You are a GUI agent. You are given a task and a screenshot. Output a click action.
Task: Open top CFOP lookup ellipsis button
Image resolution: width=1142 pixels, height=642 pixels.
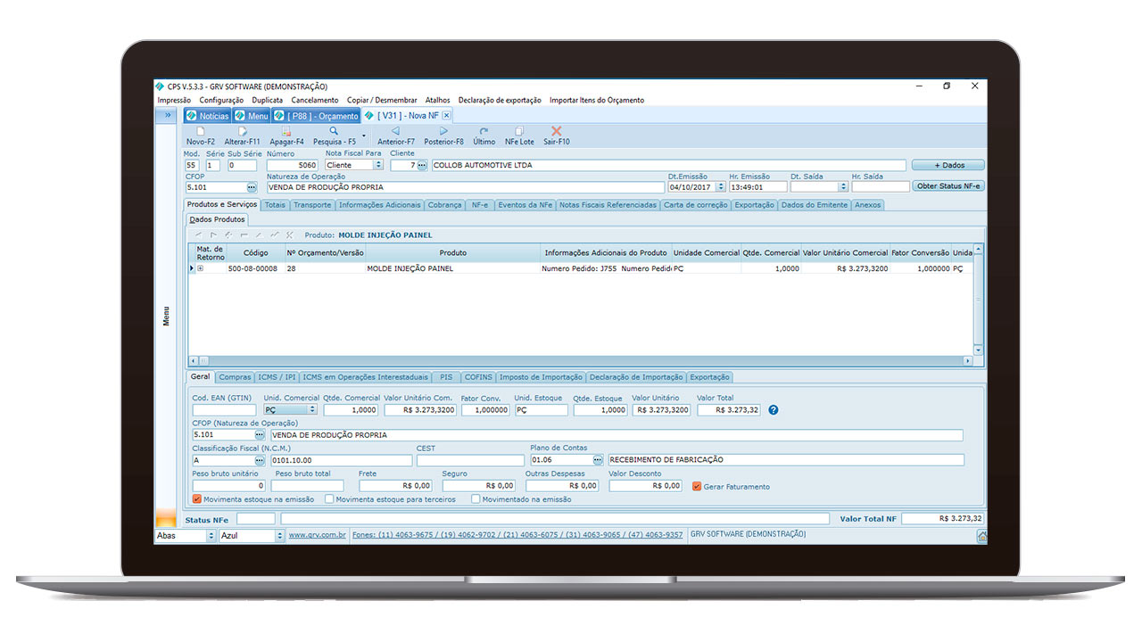[x=252, y=187]
